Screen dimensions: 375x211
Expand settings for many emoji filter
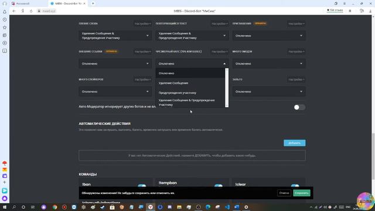pos(296,52)
